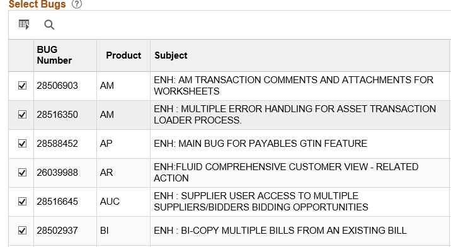Screen dimensions: 451x247
Task: Toggle the checkbox for bug 28588452
Action: click(22, 144)
